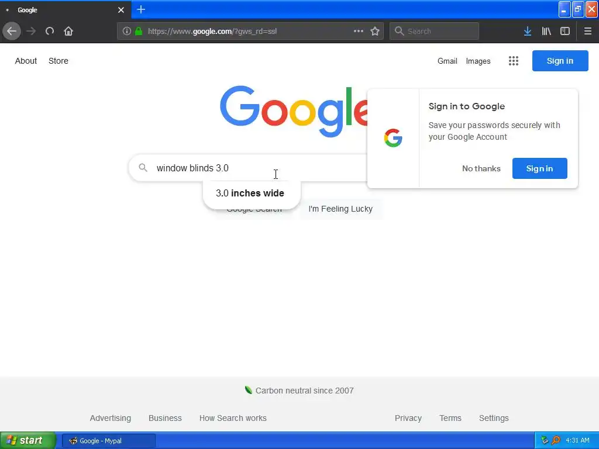
Task: Select Google - Mypal taskbar button
Action: click(x=109, y=441)
